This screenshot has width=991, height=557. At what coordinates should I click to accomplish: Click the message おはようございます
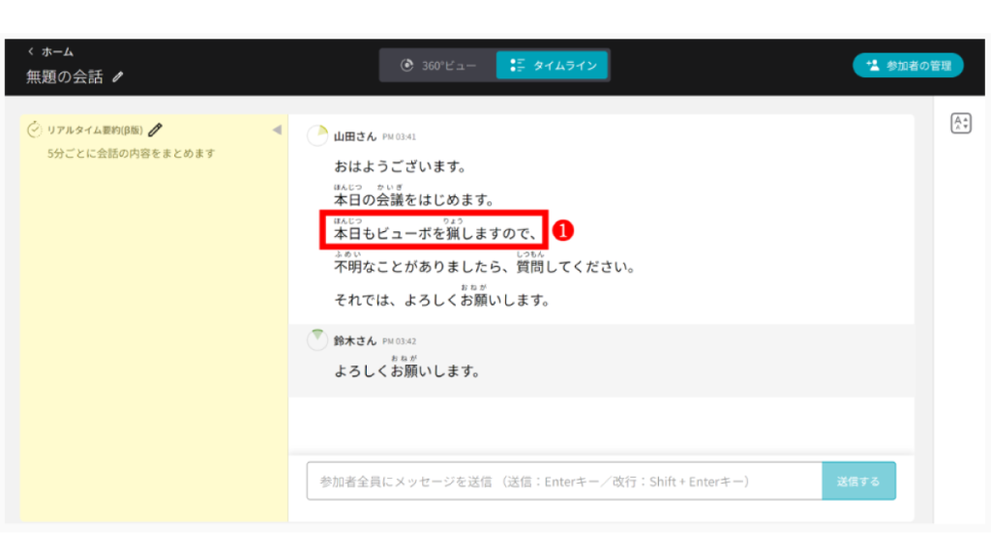click(x=401, y=167)
